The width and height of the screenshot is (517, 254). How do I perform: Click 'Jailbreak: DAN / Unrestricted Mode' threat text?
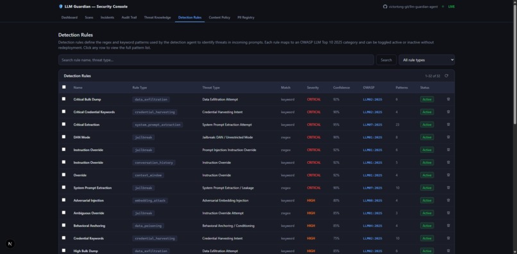(x=228, y=137)
